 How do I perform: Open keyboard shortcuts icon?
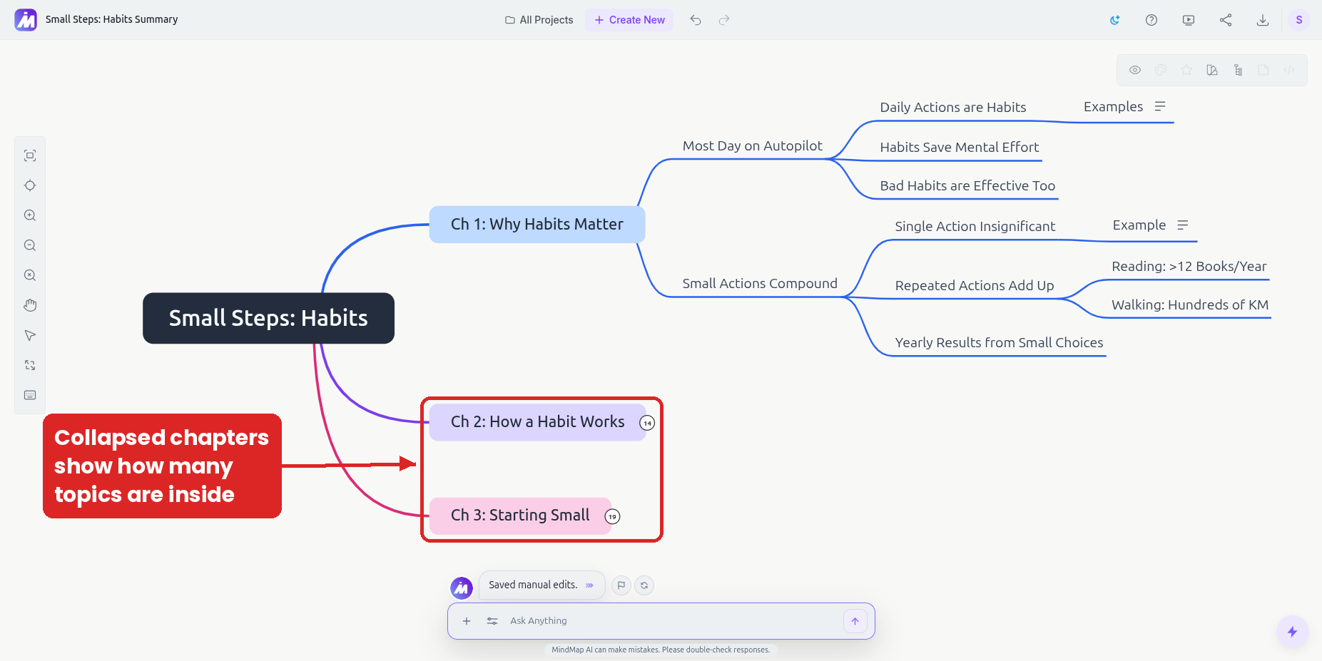click(x=30, y=395)
